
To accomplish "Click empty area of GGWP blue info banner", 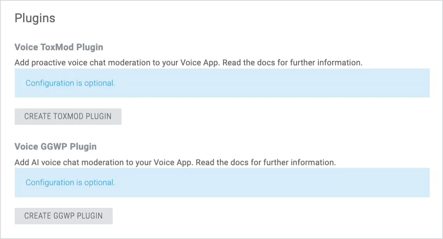I will pyautogui.click(x=271, y=182).
